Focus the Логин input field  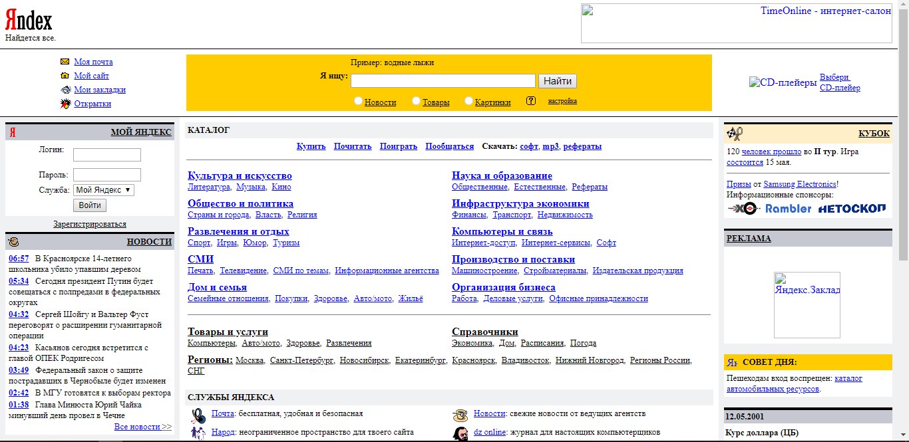pyautogui.click(x=107, y=155)
